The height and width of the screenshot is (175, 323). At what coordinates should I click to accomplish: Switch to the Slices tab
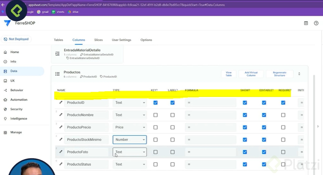(99, 40)
